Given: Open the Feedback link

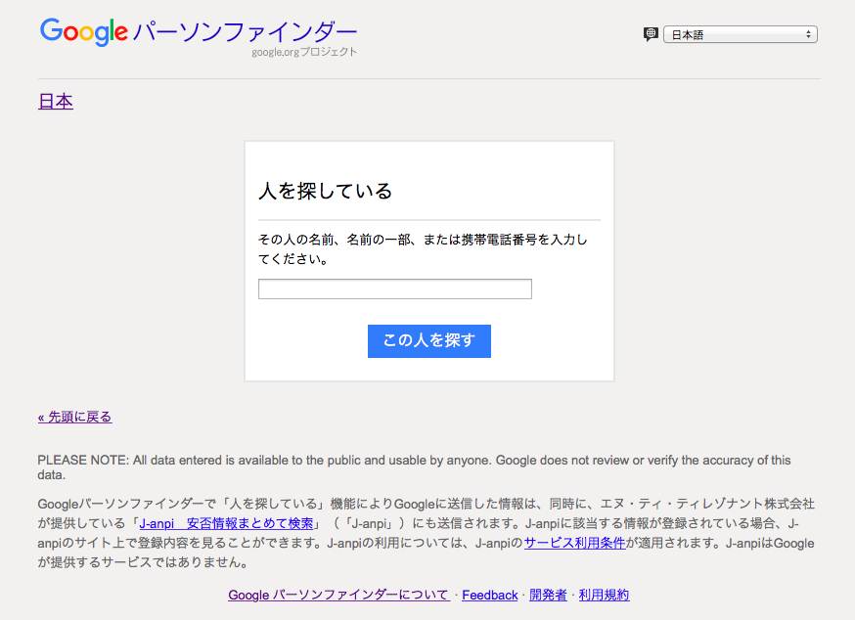Looking at the screenshot, I should pyautogui.click(x=490, y=595).
